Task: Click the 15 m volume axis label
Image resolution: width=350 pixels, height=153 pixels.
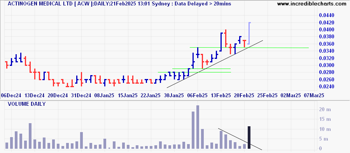Action: tap(325, 119)
